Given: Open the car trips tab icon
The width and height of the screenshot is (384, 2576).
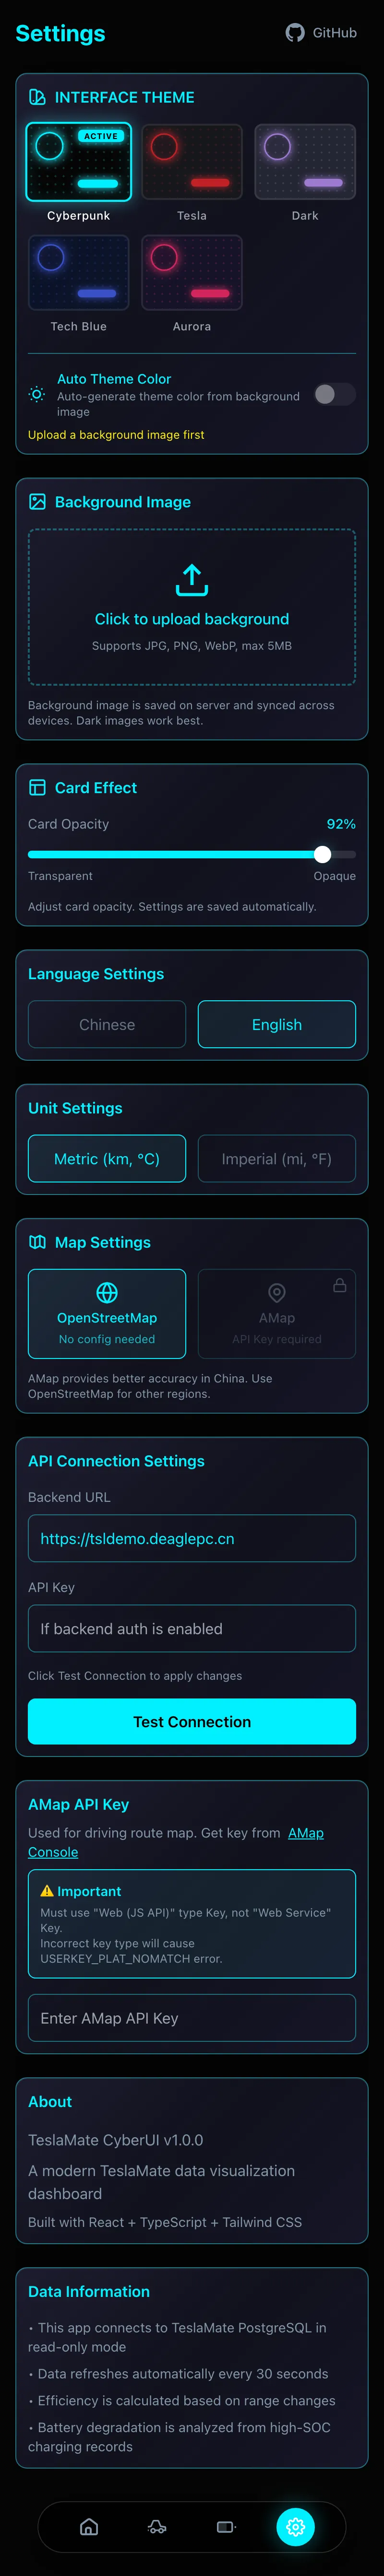Looking at the screenshot, I should [157, 2526].
